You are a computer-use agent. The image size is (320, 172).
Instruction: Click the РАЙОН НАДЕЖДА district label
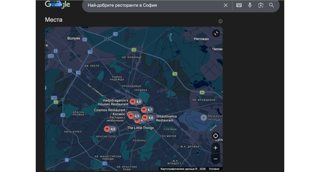point(117,78)
